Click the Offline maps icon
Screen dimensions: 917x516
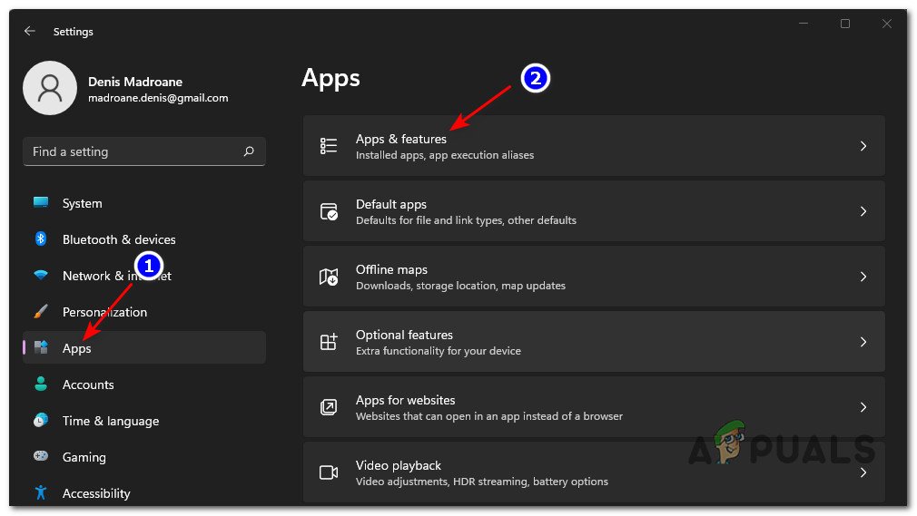tap(329, 277)
